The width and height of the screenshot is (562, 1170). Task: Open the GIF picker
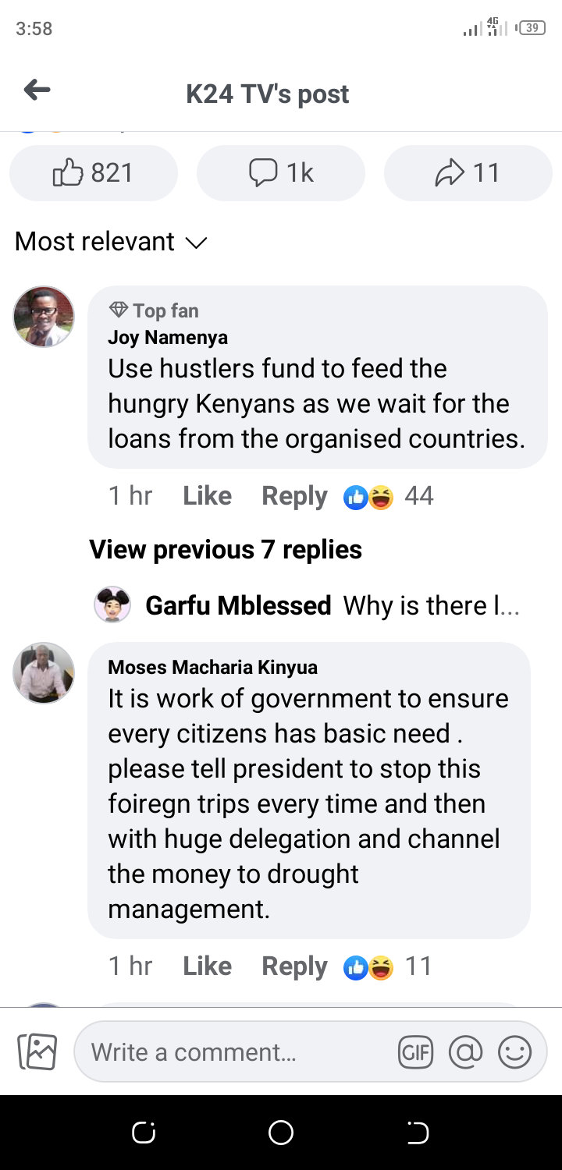coord(415,1052)
